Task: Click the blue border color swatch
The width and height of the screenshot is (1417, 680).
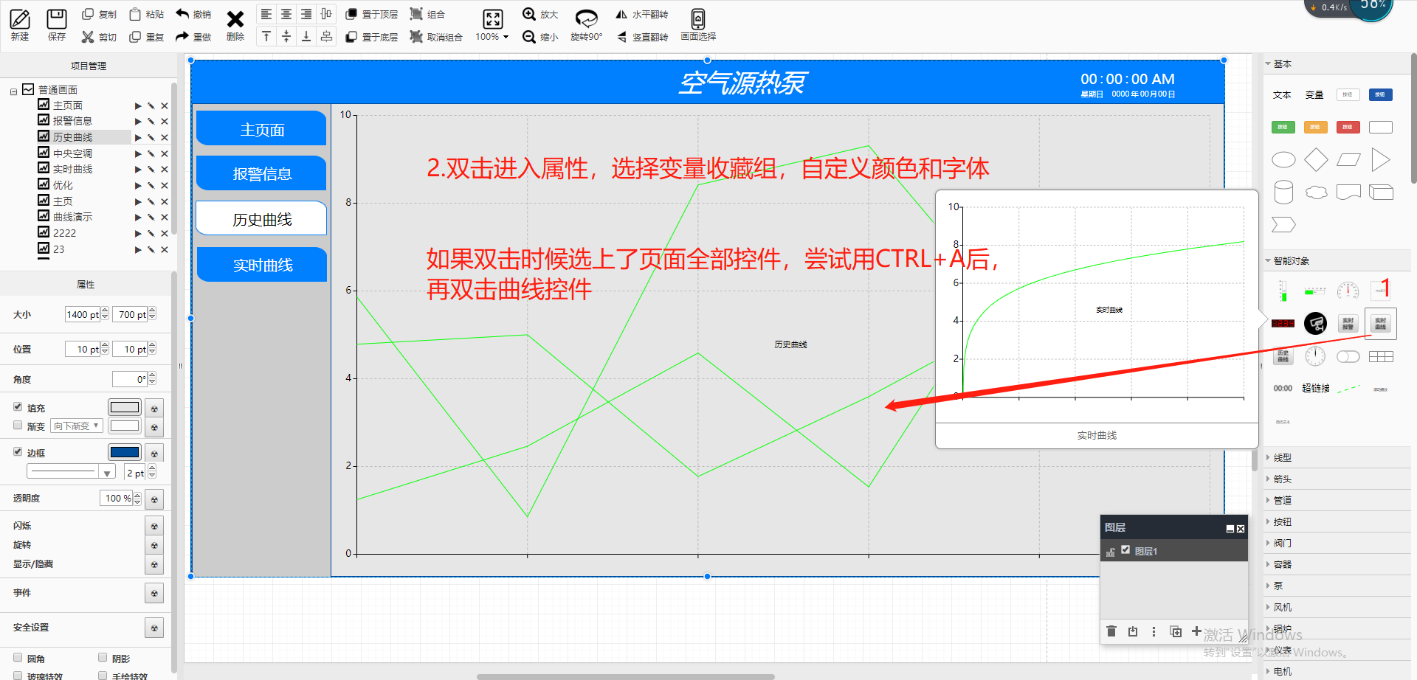Action: (125, 452)
